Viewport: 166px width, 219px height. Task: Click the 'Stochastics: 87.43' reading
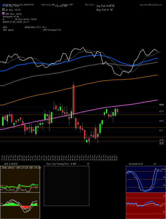click(11, 17)
